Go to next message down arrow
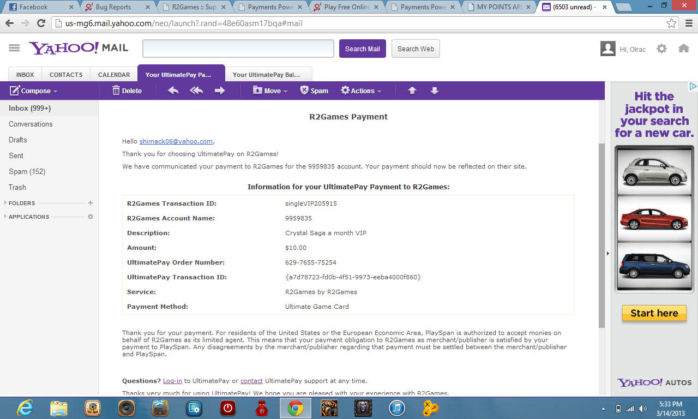The image size is (698, 419). [x=435, y=91]
